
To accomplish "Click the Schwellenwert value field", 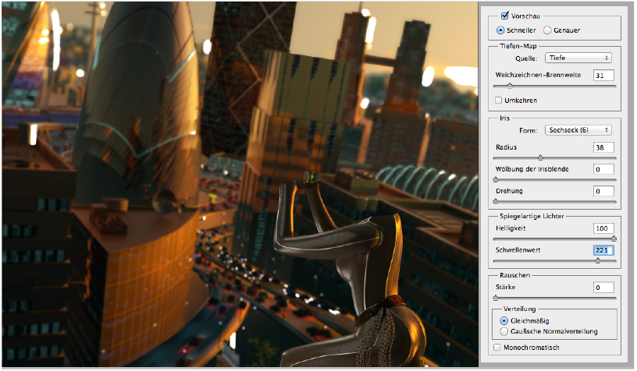I will pyautogui.click(x=603, y=250).
